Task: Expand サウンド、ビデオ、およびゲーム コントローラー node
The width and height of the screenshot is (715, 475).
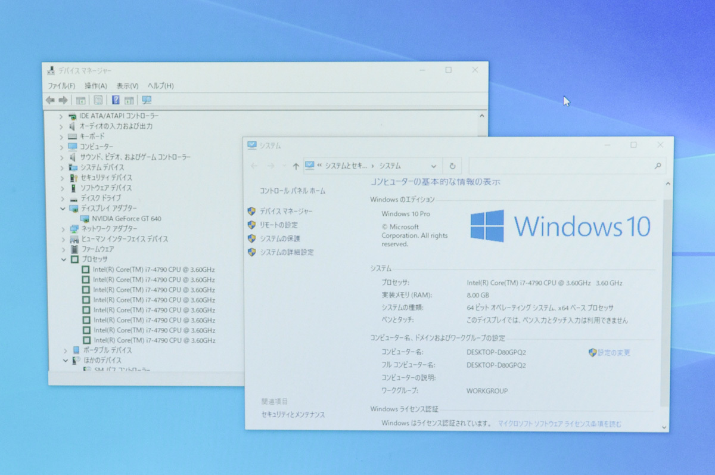Action: (x=61, y=157)
